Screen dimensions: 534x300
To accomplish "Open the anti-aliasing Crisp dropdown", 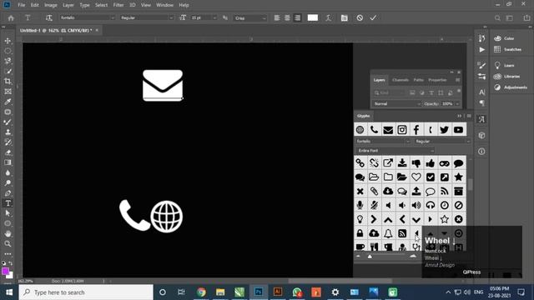I will (250, 17).
